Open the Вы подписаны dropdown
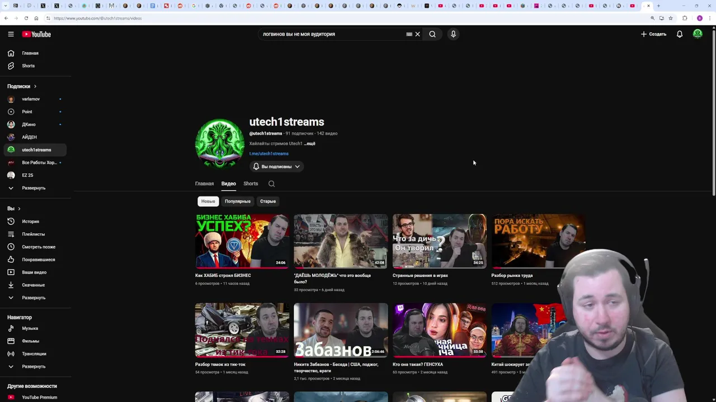 point(276,166)
